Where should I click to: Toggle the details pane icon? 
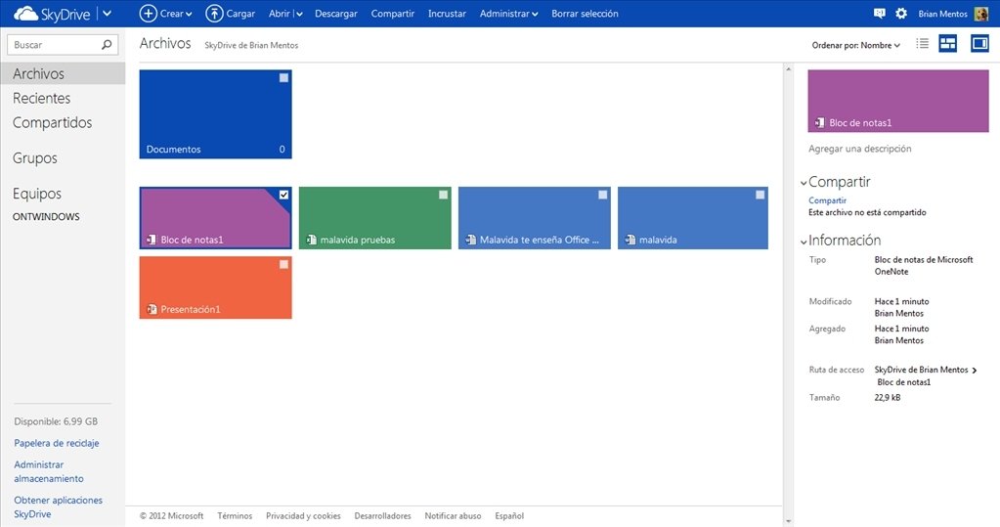[979, 43]
